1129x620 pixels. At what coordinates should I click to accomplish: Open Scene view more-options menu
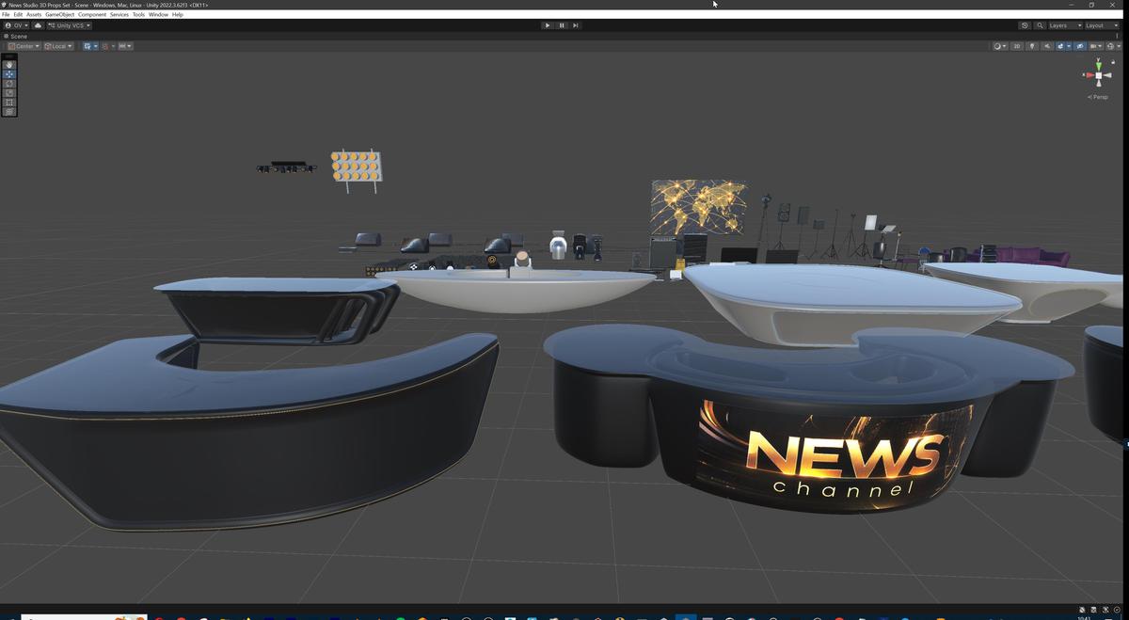click(1117, 36)
